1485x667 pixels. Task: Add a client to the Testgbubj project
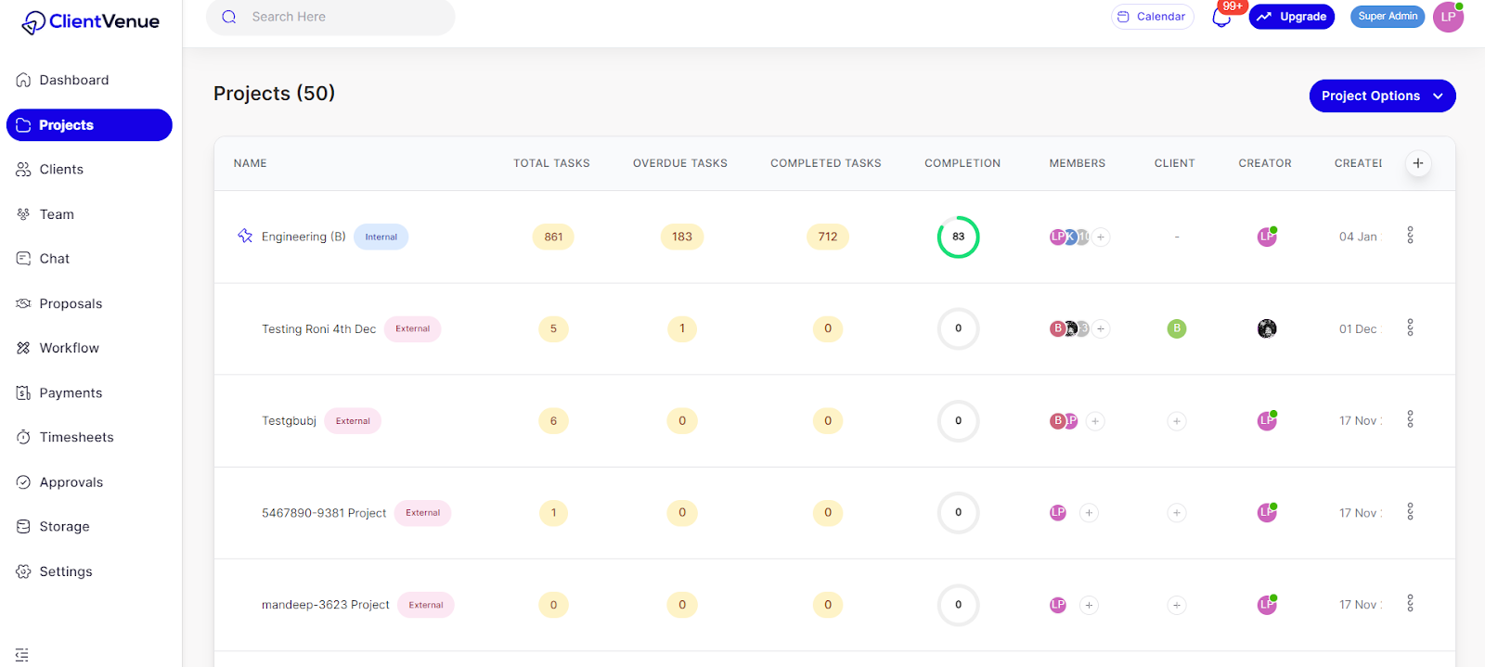1176,421
